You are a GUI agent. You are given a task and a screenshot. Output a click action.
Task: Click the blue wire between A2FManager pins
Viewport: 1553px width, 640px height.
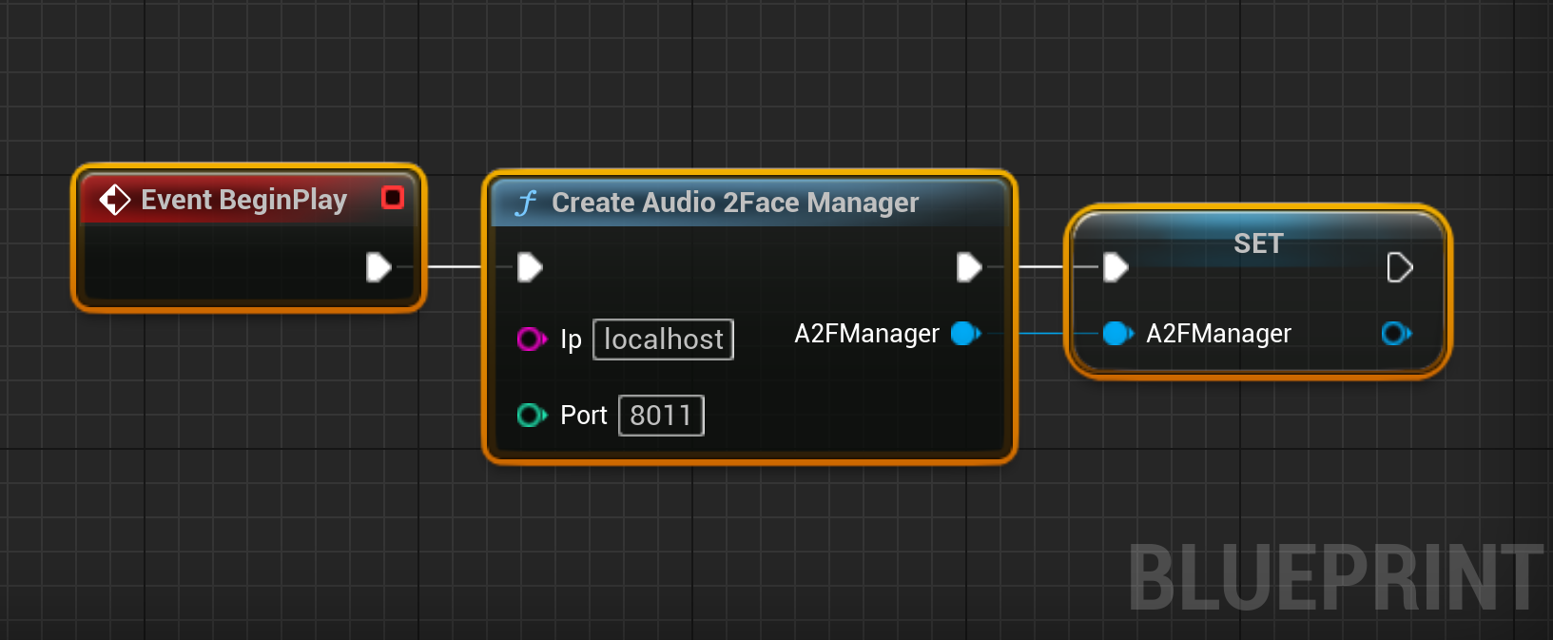tap(1042, 334)
